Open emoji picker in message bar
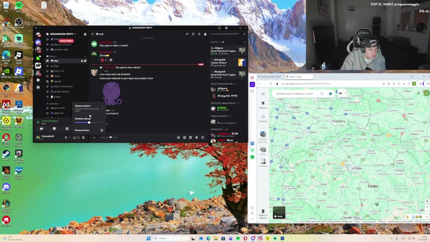 [197, 137]
